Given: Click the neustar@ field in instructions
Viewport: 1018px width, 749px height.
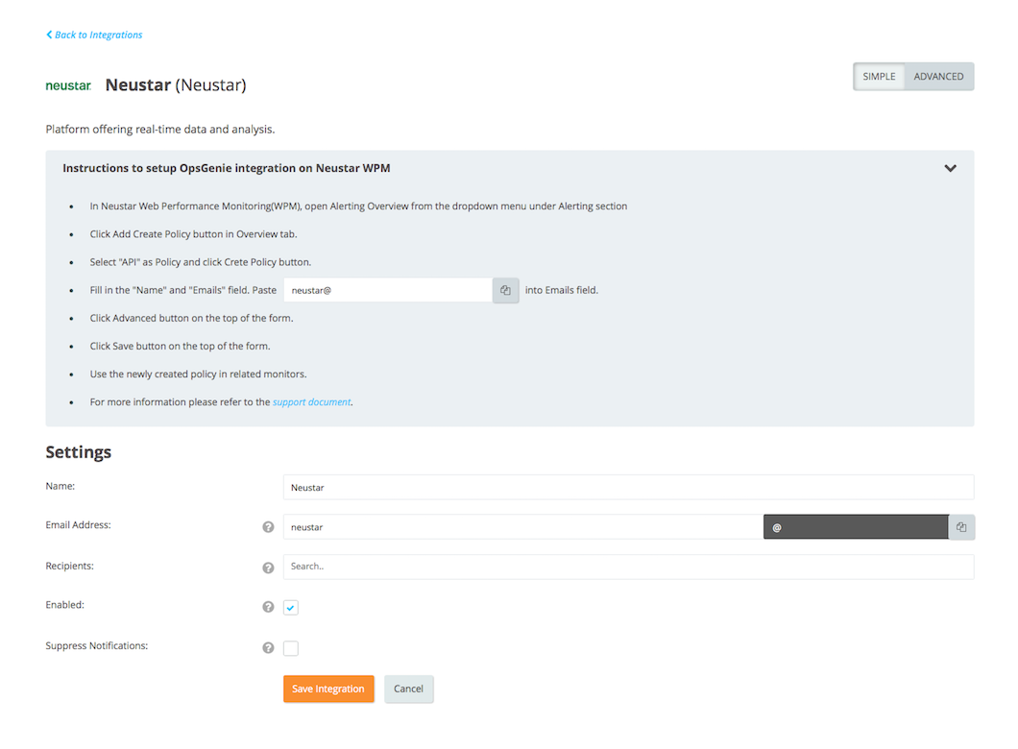Looking at the screenshot, I should point(388,290).
